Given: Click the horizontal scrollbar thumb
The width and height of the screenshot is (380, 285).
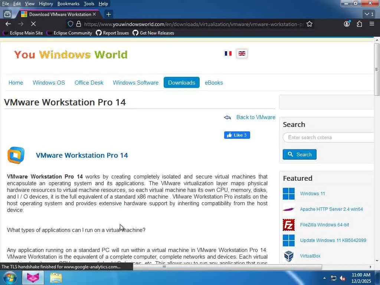Looking at the screenshot, I should pyautogui.click(x=164, y=267).
